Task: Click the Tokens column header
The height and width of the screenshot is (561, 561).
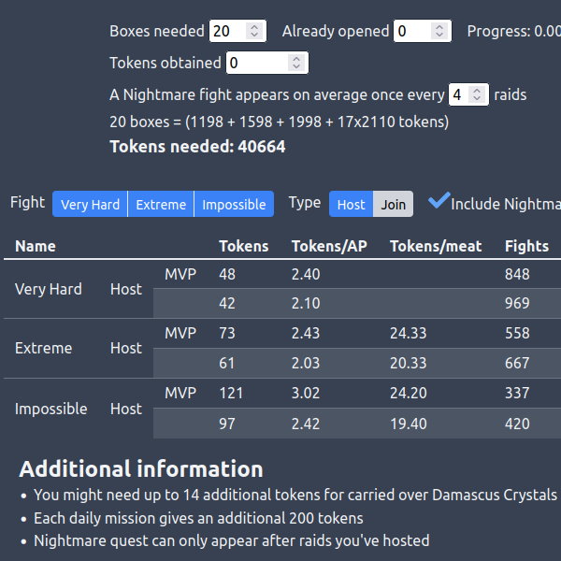Action: [243, 246]
